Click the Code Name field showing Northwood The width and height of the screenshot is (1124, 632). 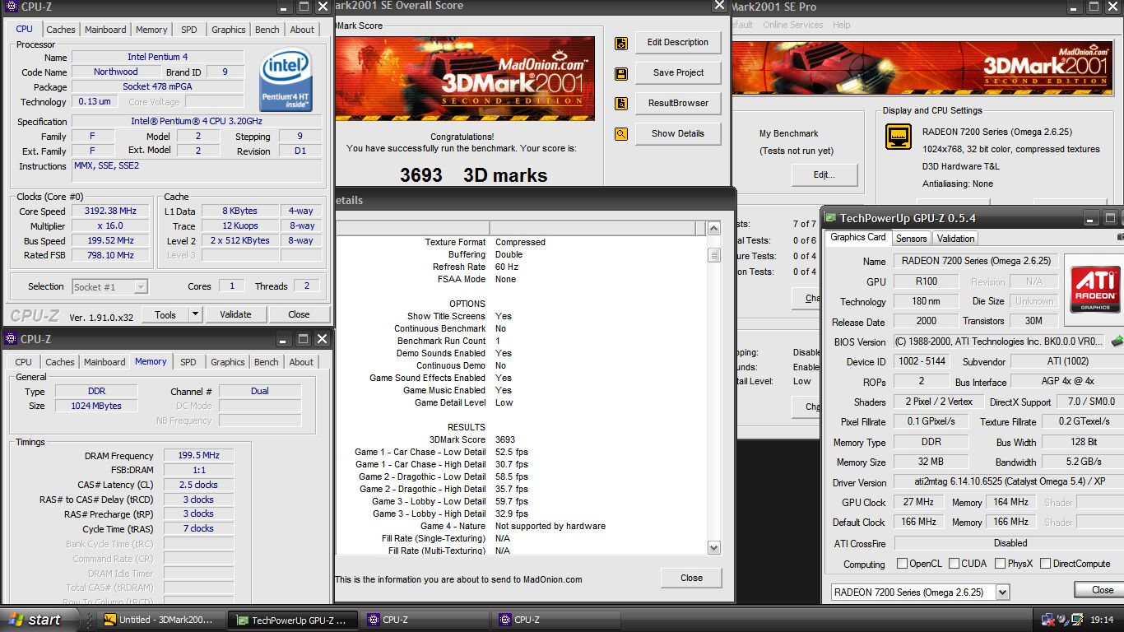click(x=115, y=72)
